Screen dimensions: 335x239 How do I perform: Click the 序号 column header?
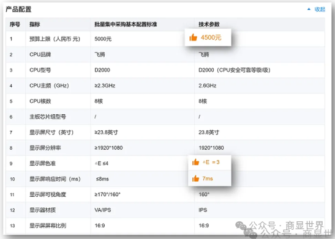pos(15,24)
